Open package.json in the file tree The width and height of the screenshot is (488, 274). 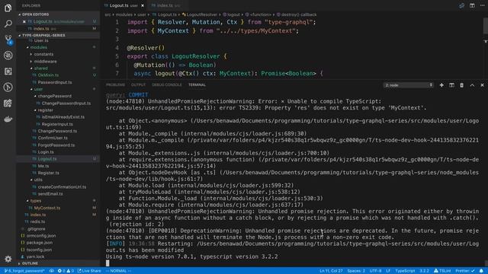[39, 243]
